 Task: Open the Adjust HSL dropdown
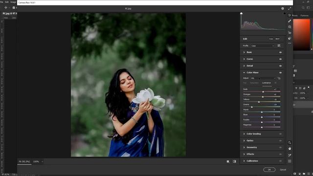[x=263, y=78]
